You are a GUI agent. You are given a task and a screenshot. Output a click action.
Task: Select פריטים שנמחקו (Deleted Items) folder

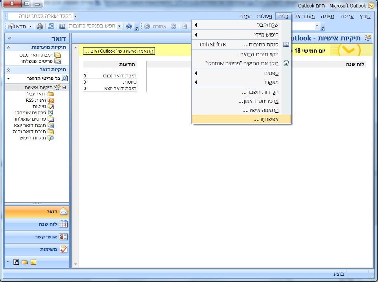tap(34, 113)
